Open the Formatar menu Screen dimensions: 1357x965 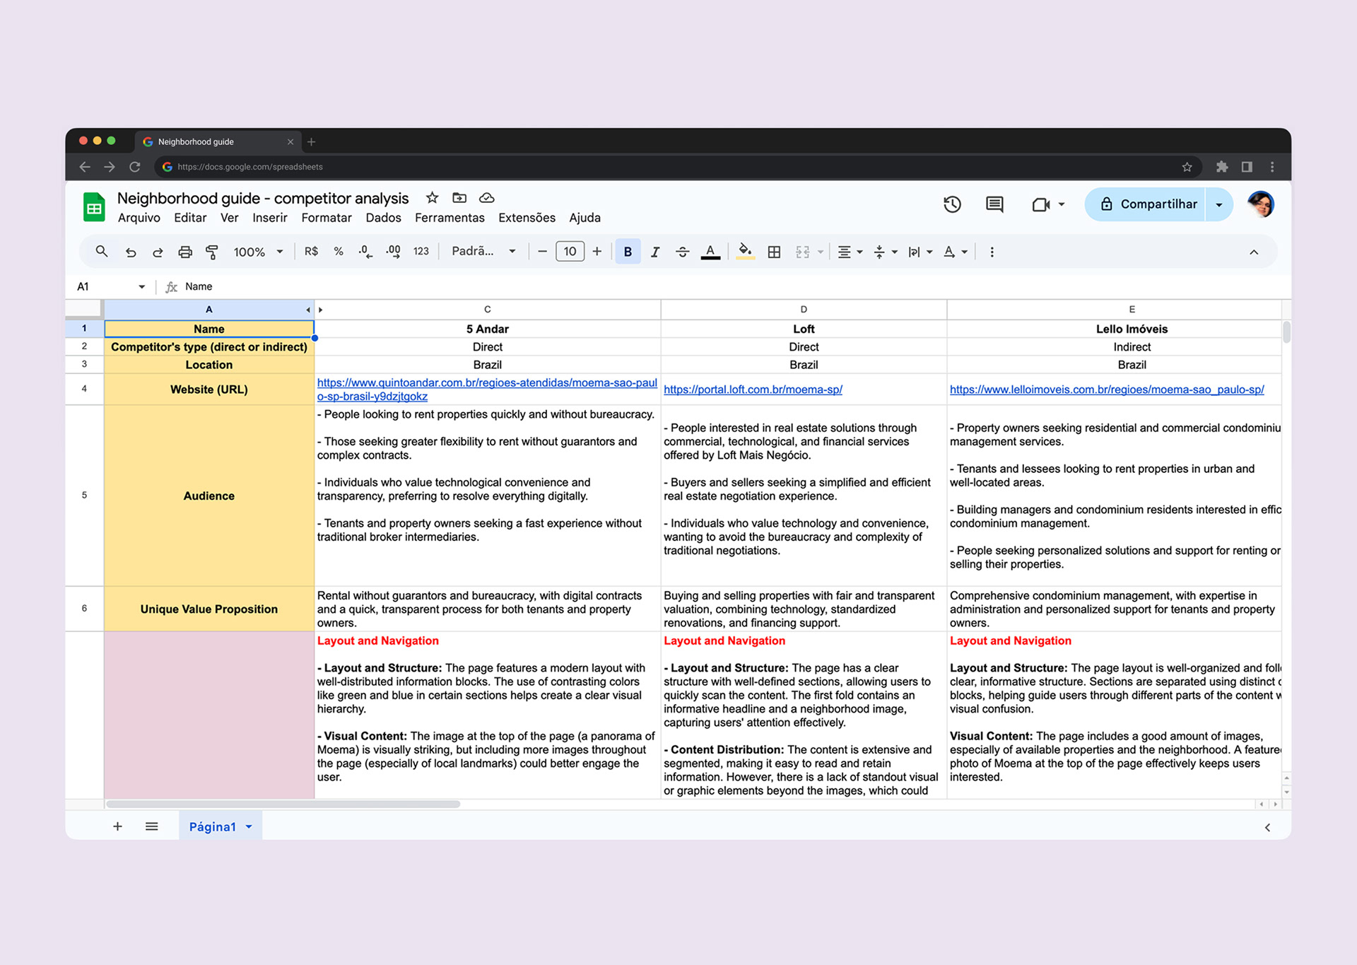coord(327,218)
